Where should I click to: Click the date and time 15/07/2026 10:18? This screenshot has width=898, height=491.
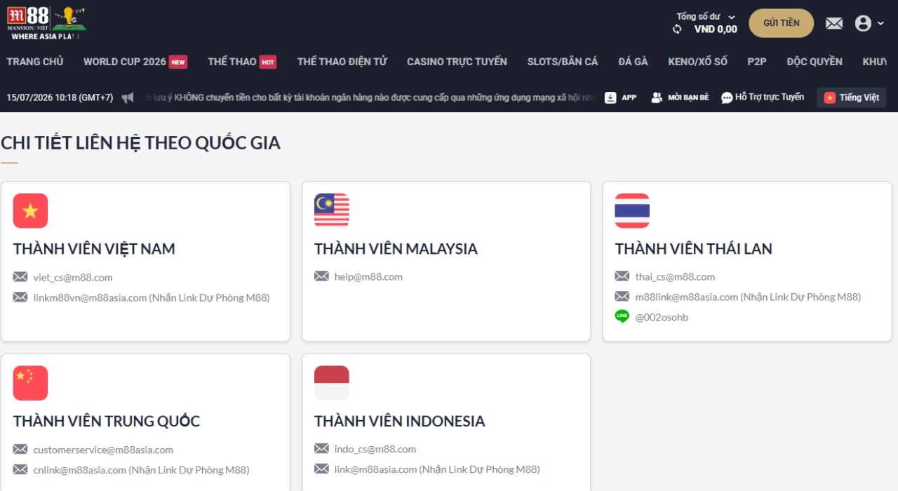pyautogui.click(x=60, y=97)
